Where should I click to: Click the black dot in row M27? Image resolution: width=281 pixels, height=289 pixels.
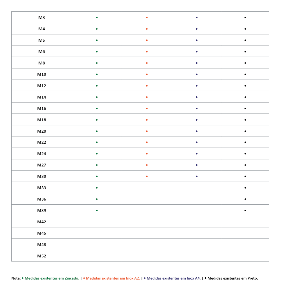pyautogui.click(x=245, y=165)
